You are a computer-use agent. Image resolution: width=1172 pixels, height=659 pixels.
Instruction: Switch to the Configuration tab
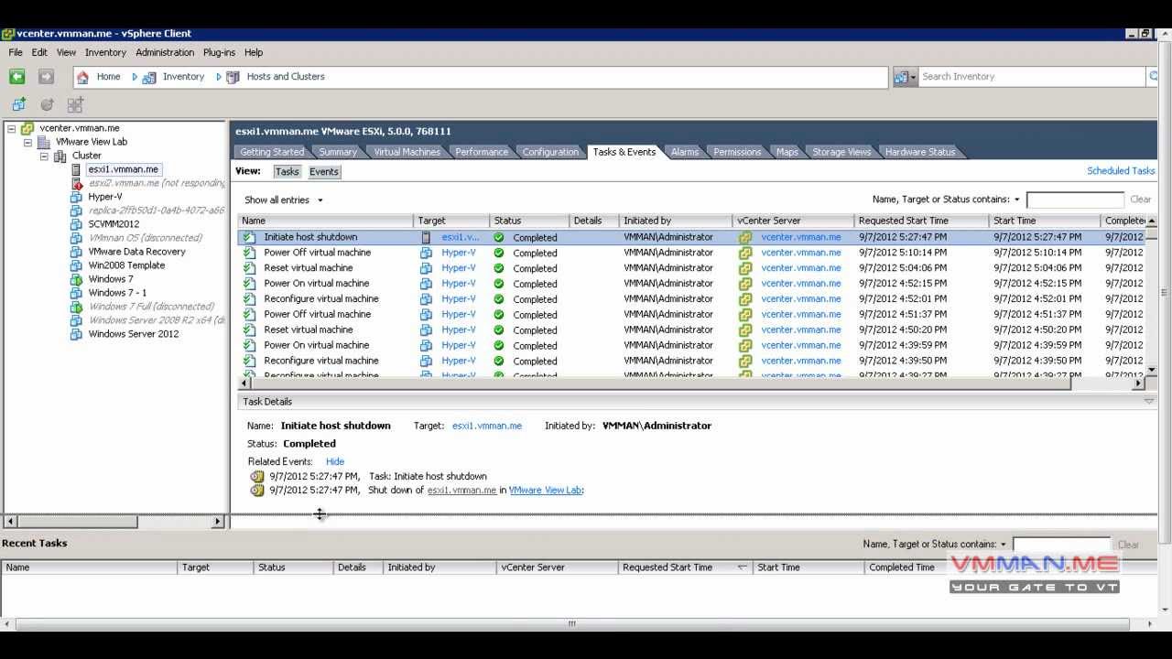550,152
